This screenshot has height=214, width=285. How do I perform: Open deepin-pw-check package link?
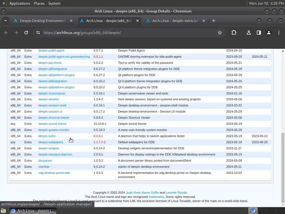[x=50, y=63]
